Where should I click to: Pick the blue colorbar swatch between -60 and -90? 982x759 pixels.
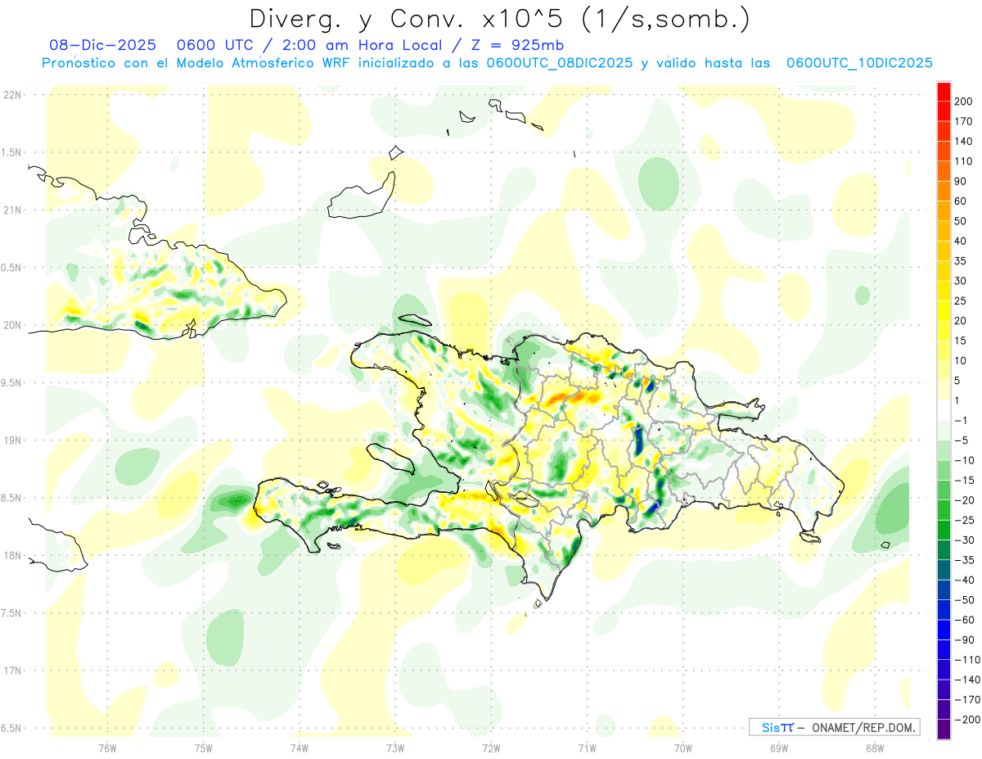coord(944,630)
